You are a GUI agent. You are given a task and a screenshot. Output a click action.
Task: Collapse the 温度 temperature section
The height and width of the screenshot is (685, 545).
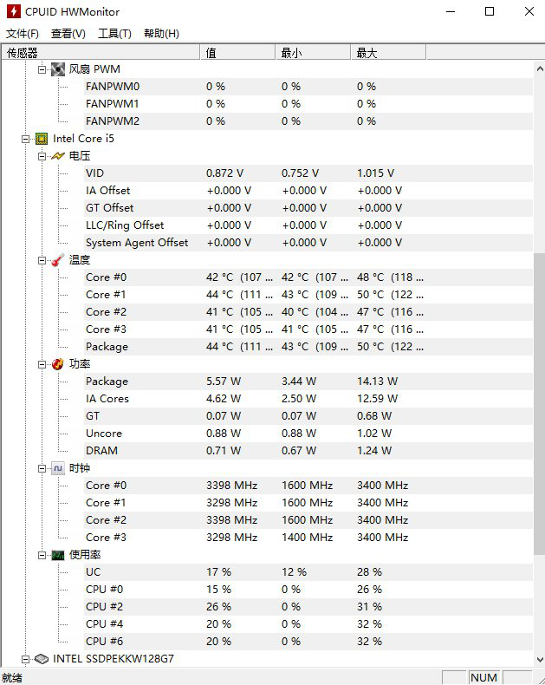point(42,260)
